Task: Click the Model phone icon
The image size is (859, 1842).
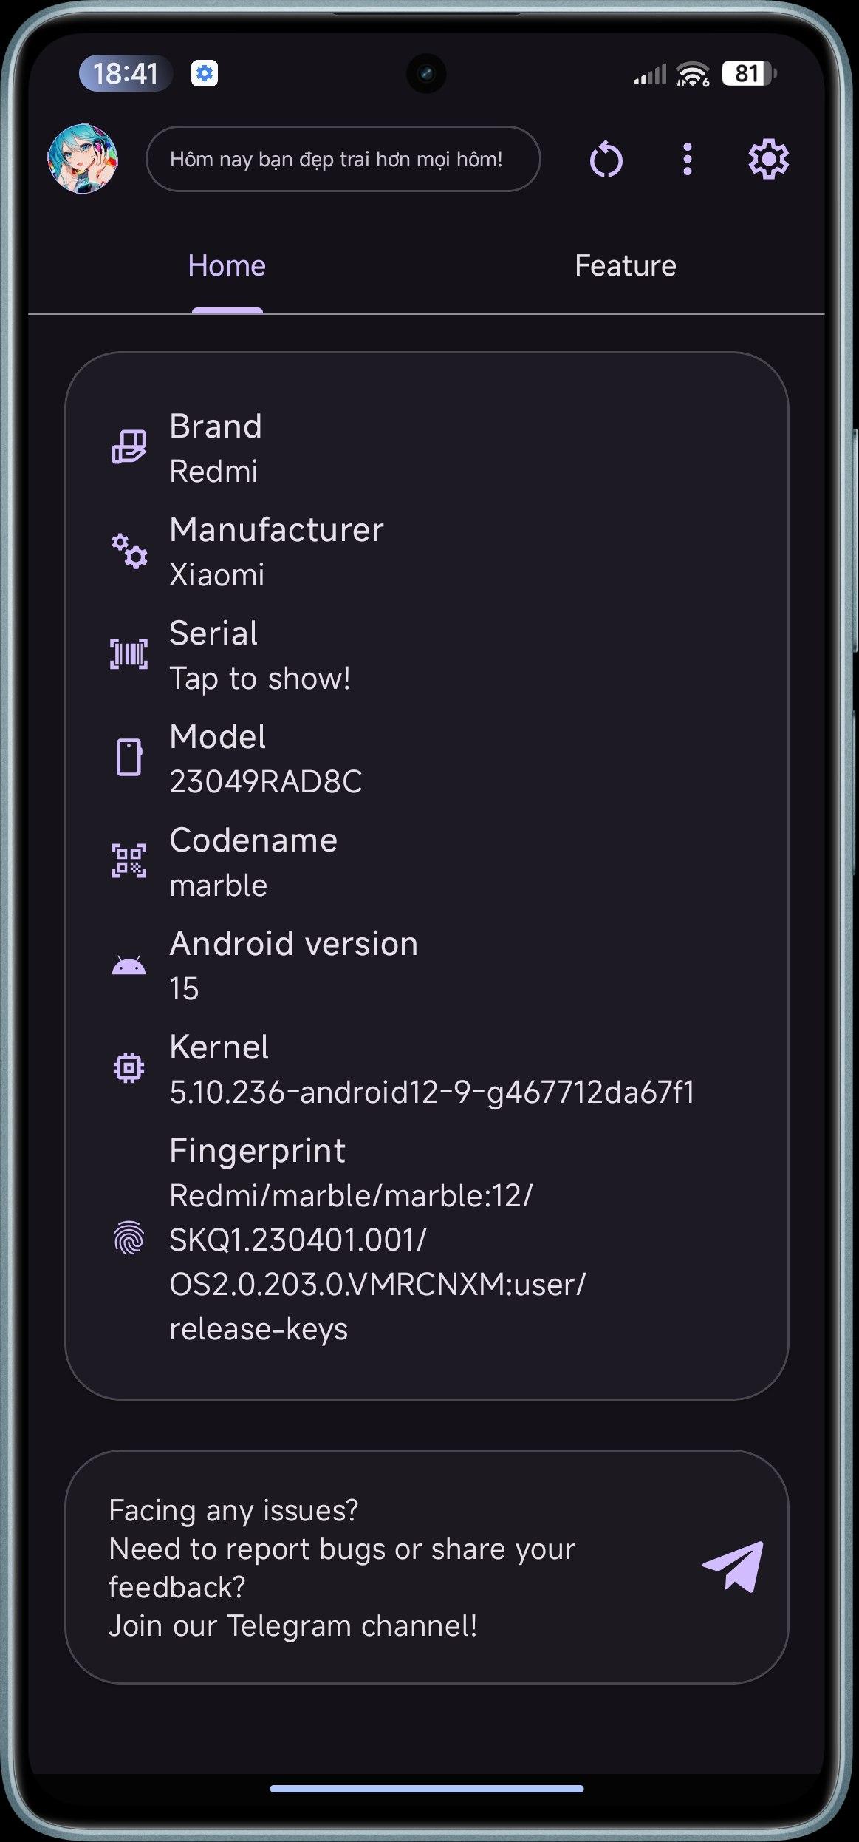Action: pyautogui.click(x=129, y=757)
